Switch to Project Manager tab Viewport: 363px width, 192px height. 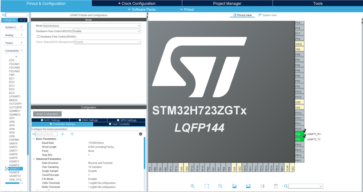(227, 3)
